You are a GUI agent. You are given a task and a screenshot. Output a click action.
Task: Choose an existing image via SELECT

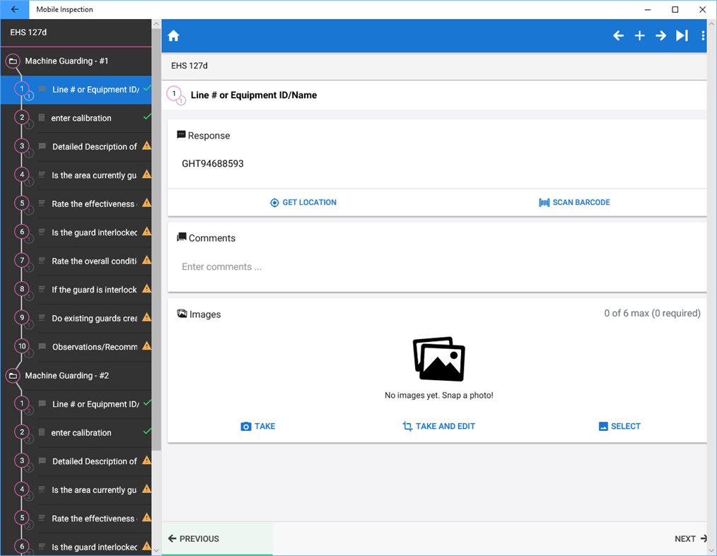[x=619, y=426]
